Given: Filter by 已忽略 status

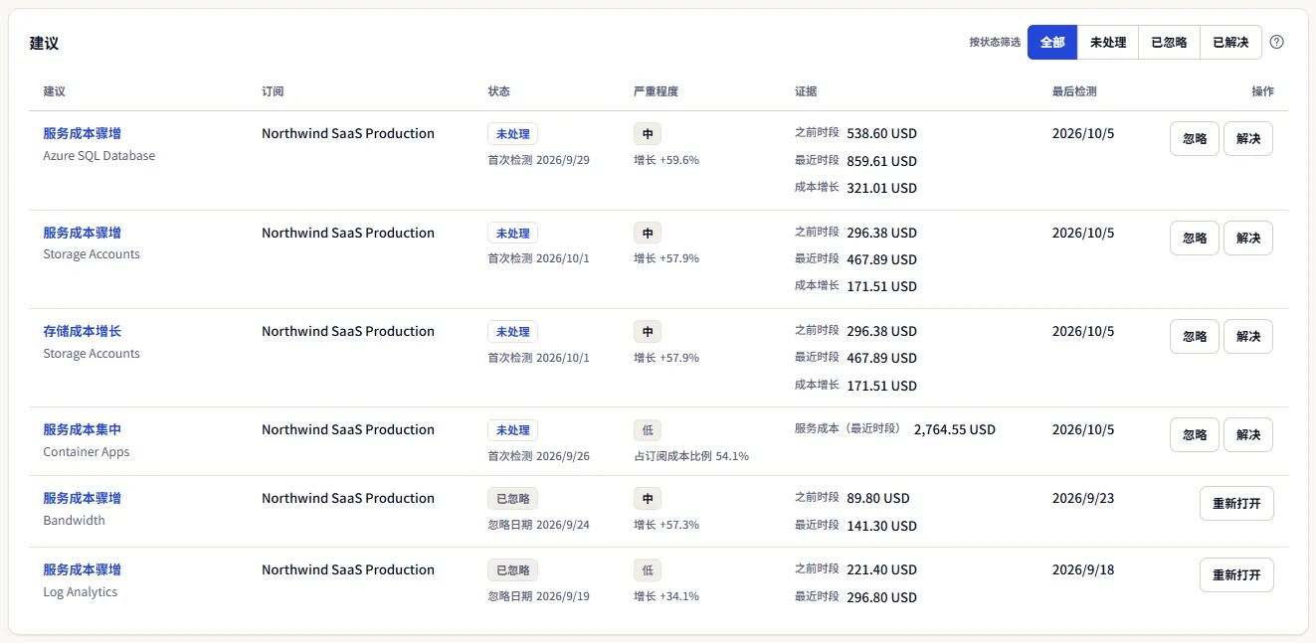Looking at the screenshot, I should click(1169, 42).
